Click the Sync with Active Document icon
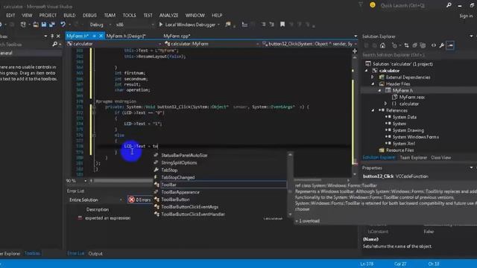The height and width of the screenshot is (268, 477). (x=406, y=45)
